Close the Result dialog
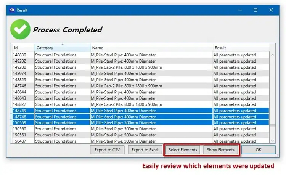This screenshot has width=286, height=175. 271,10
